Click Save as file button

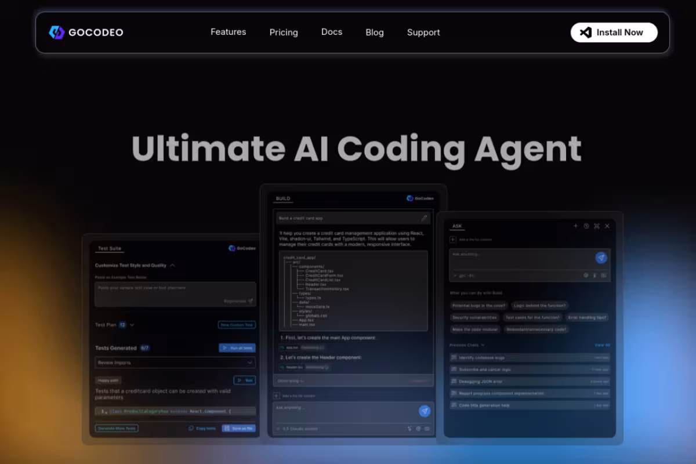coord(239,428)
